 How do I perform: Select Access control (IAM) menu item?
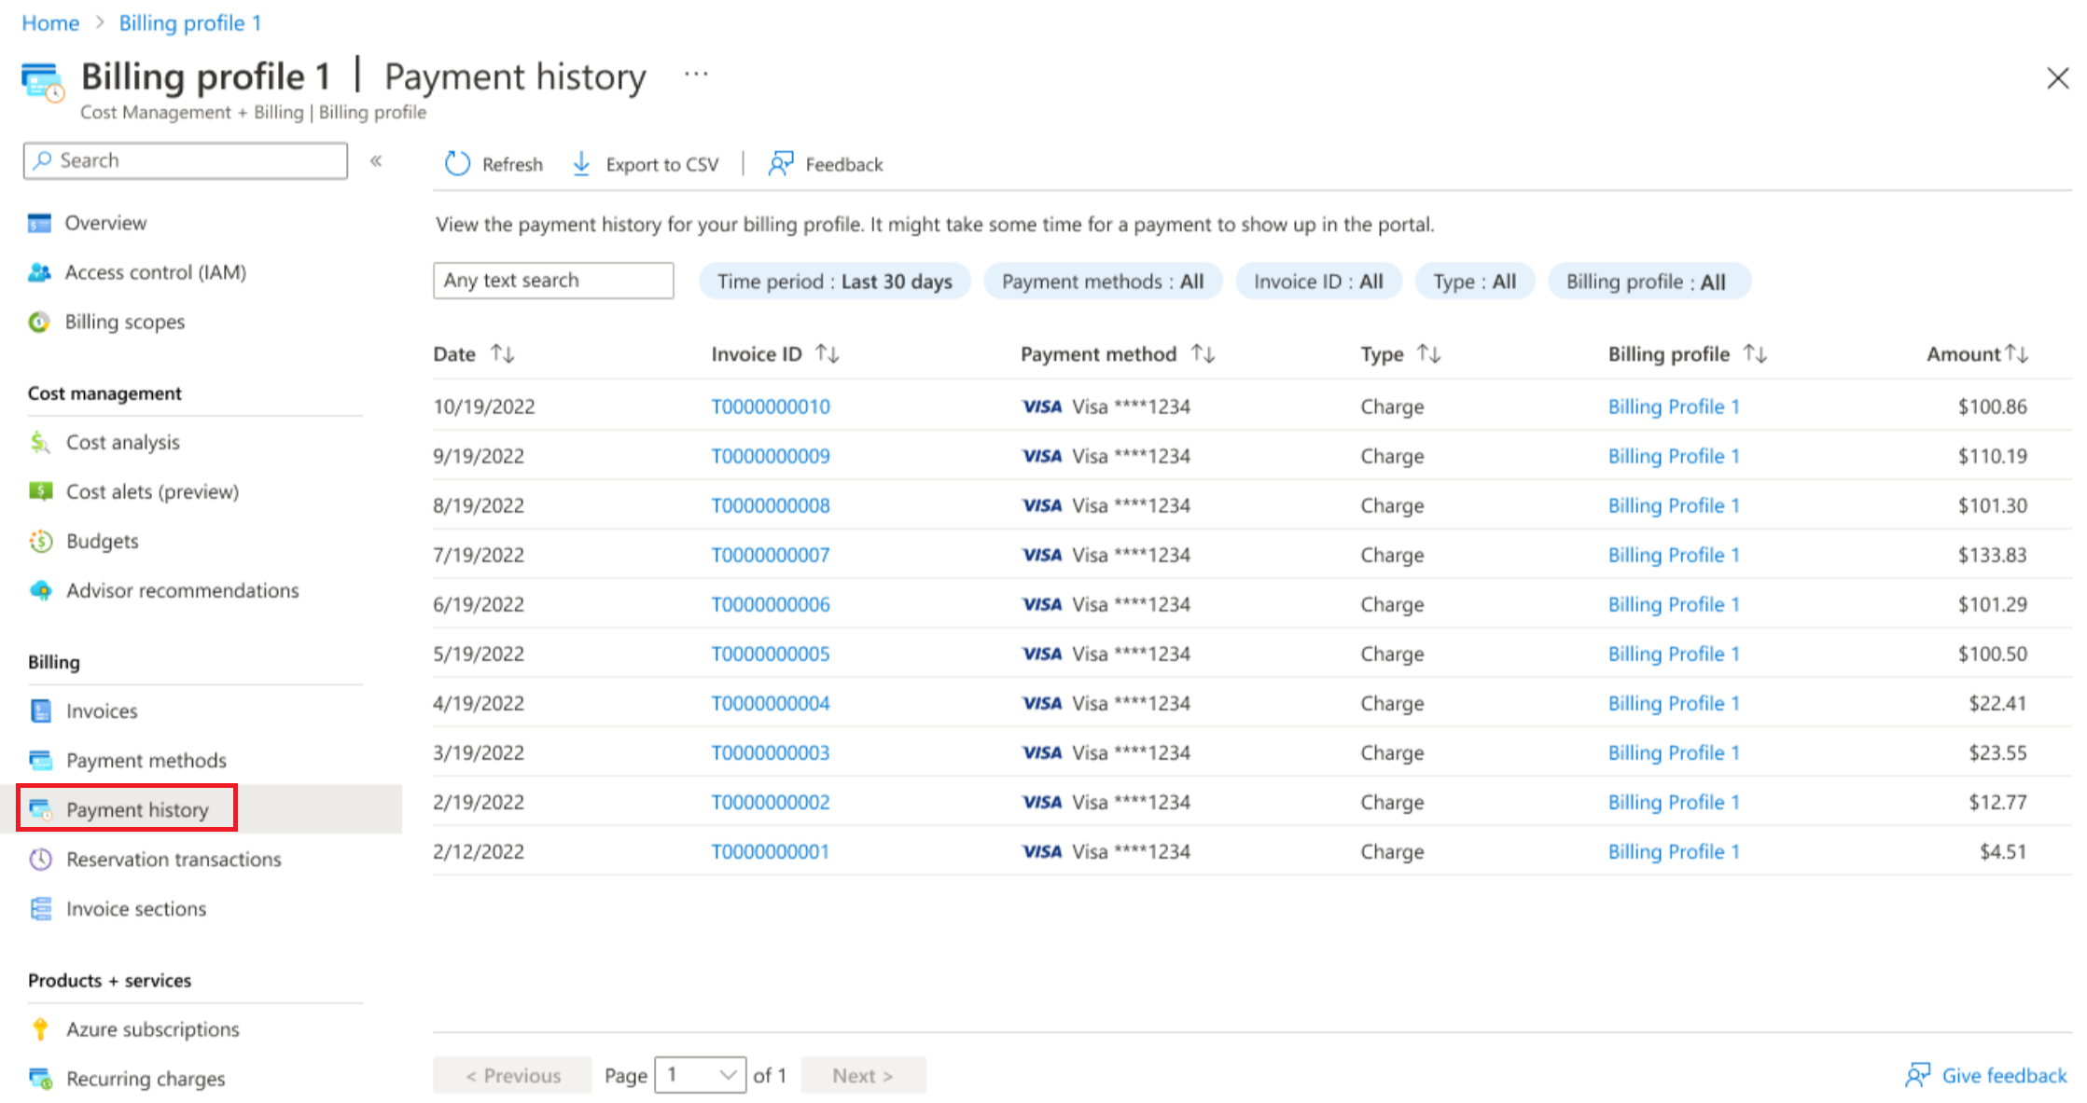coord(155,272)
